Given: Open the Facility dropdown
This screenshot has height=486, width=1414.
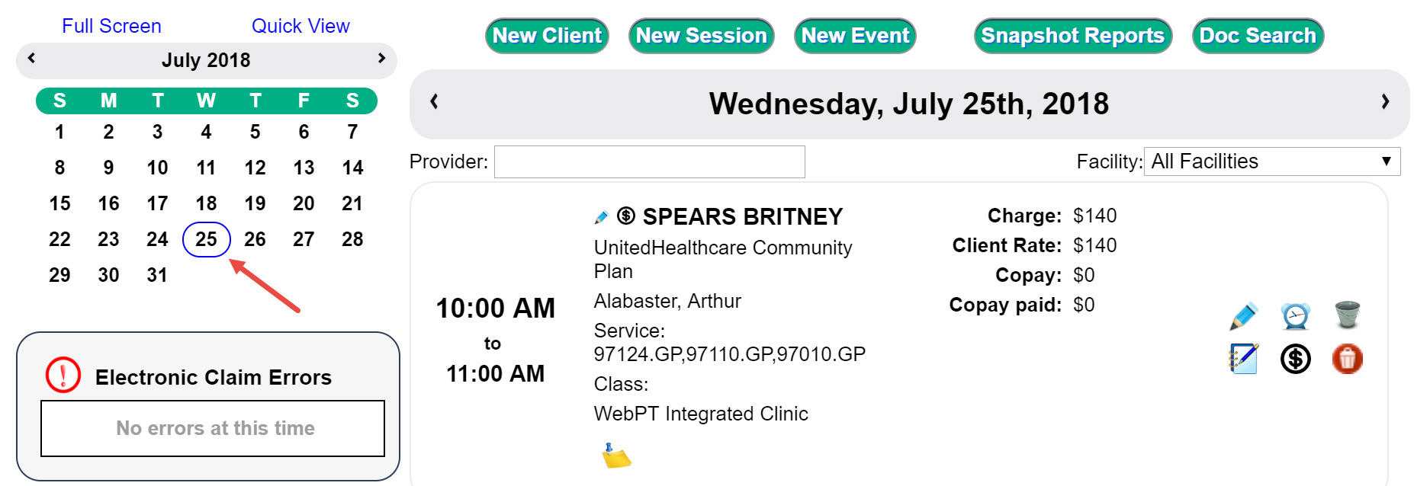Looking at the screenshot, I should point(1271,161).
